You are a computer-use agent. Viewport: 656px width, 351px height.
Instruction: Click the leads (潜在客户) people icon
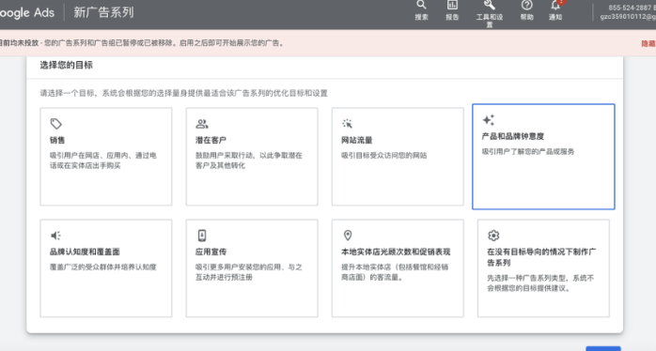[x=202, y=124]
